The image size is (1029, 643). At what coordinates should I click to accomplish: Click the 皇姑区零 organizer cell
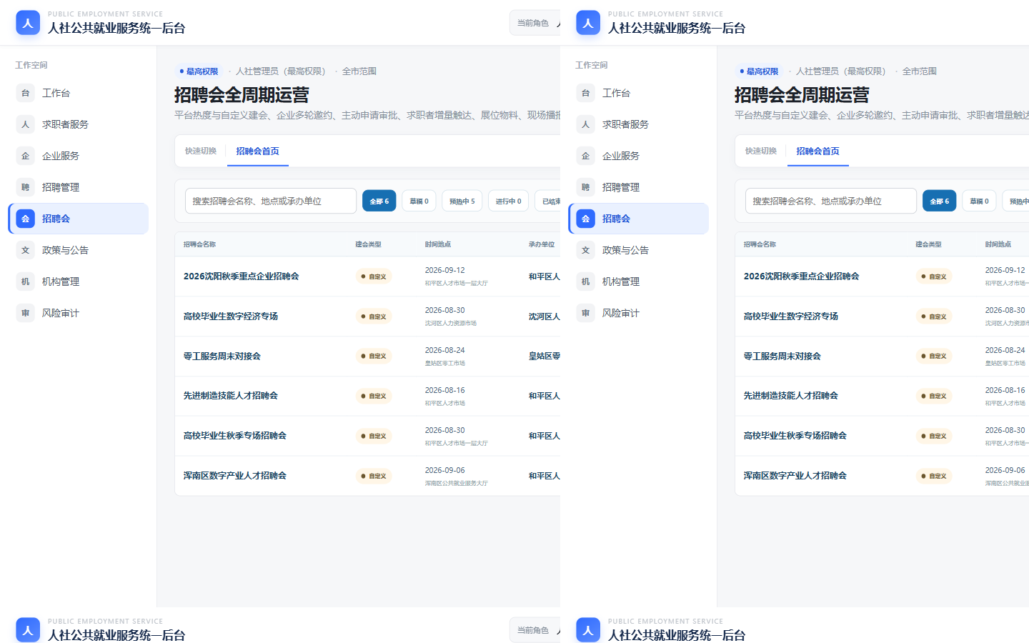tap(545, 357)
